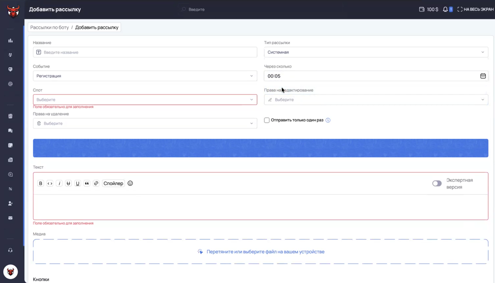495x283 pixels.
Task: Apply italic formatting in text editor
Action: [59, 183]
